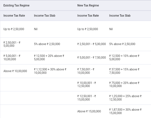Viewport: 151px width, 118px height.
Task: Click first Income Tax Rate column header
Action: (x=14, y=15)
